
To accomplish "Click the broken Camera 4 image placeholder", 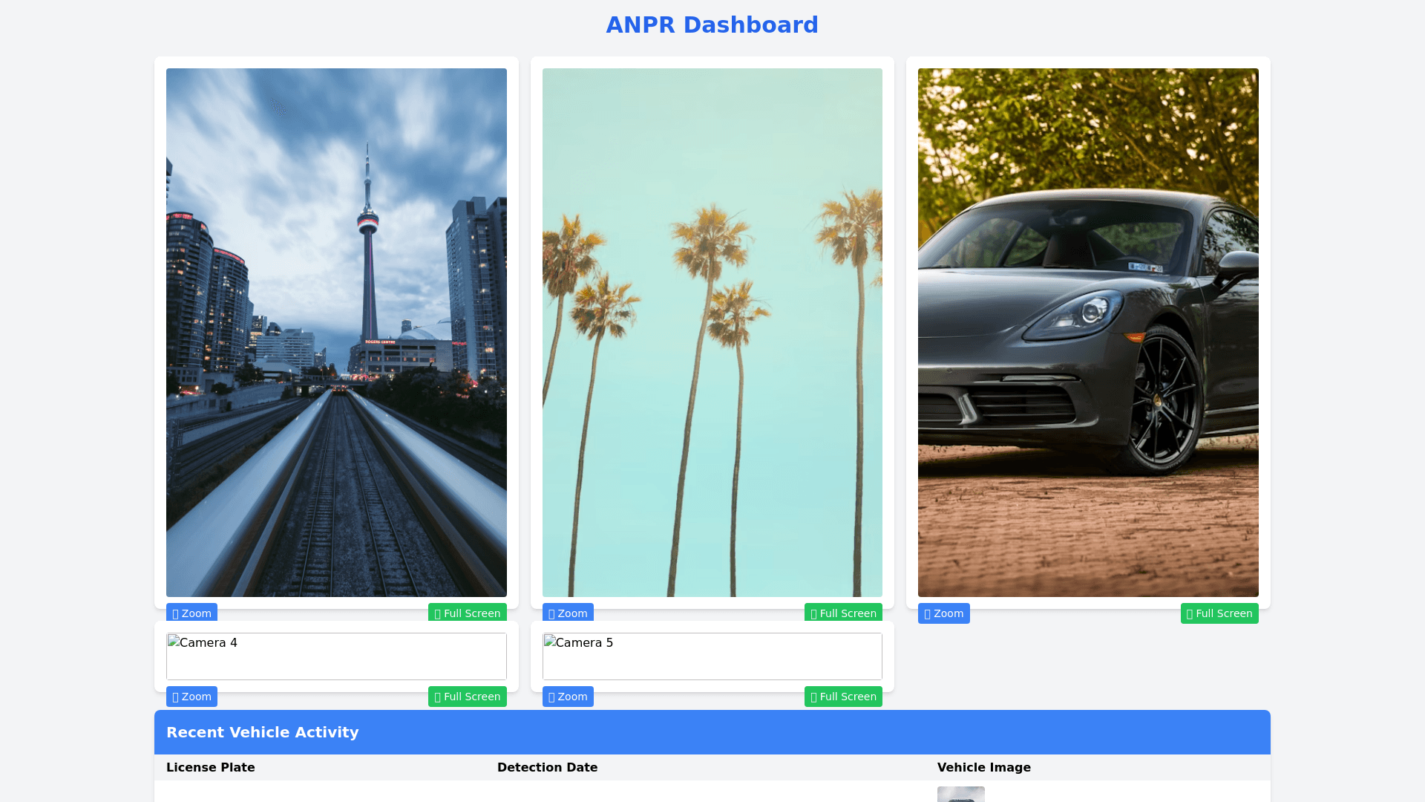I will point(336,656).
